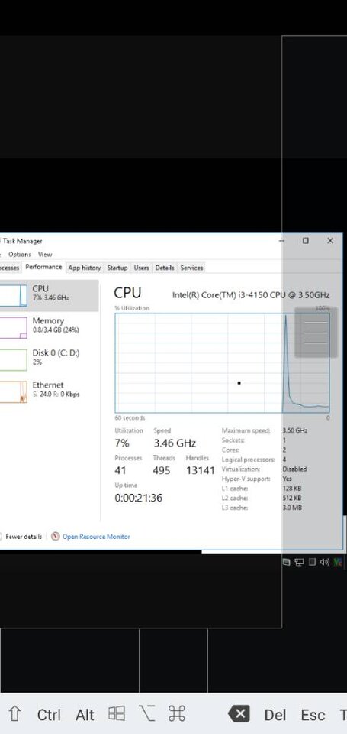The height and width of the screenshot is (734, 347).
Task: Click the green VNC tray icon
Action: pyautogui.click(x=338, y=562)
